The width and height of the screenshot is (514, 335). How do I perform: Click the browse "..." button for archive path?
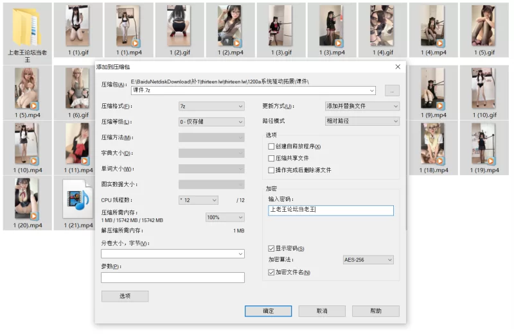tap(392, 90)
